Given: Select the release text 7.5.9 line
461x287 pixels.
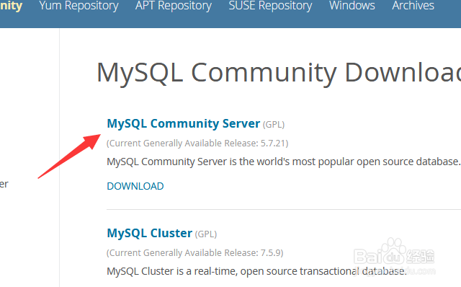Looking at the screenshot, I should pos(194,253).
